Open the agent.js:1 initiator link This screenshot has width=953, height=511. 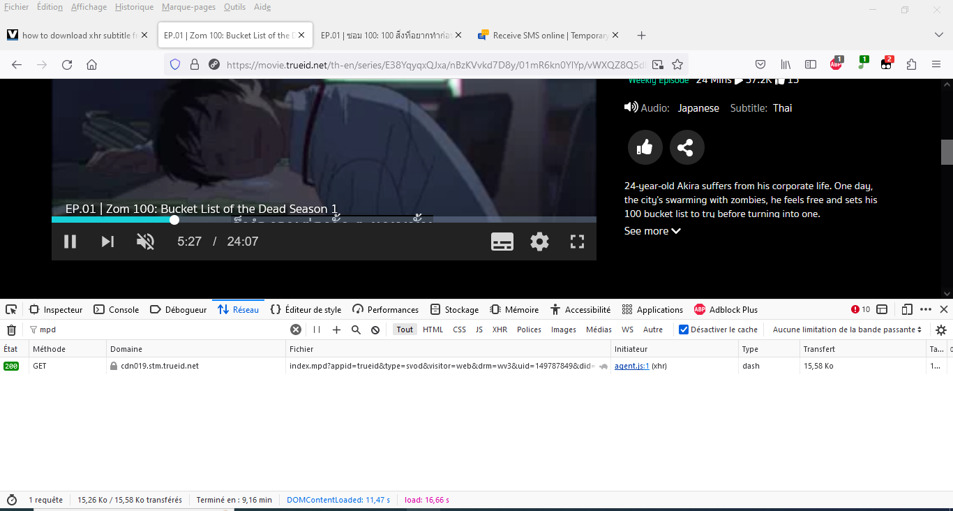point(632,366)
